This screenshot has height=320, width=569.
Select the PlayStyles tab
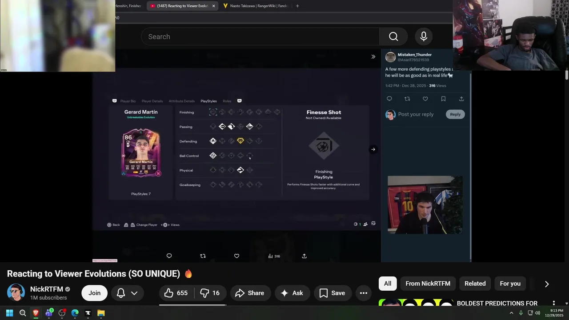pos(208,101)
